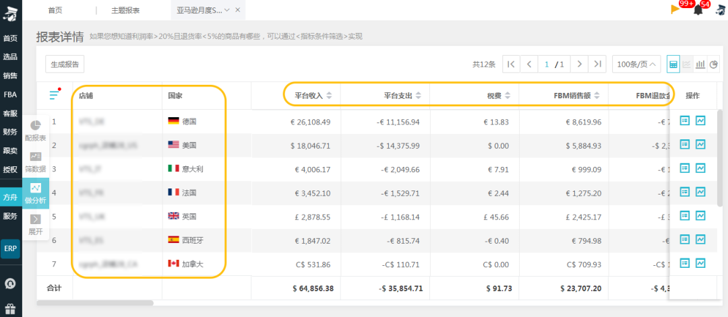Select the 做分析 analysis icon

(x=36, y=188)
